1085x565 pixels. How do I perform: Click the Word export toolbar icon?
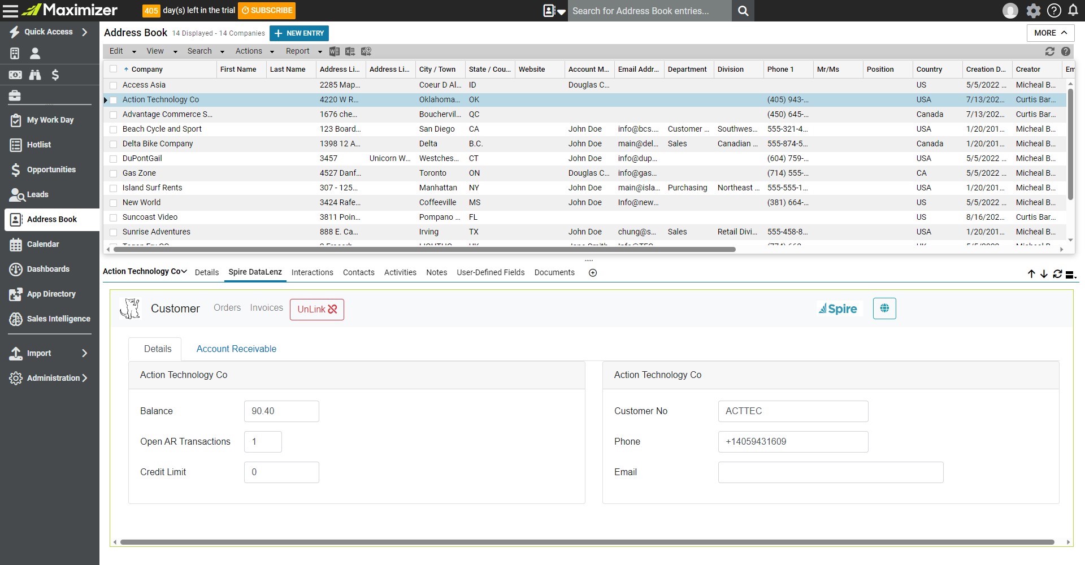click(335, 51)
